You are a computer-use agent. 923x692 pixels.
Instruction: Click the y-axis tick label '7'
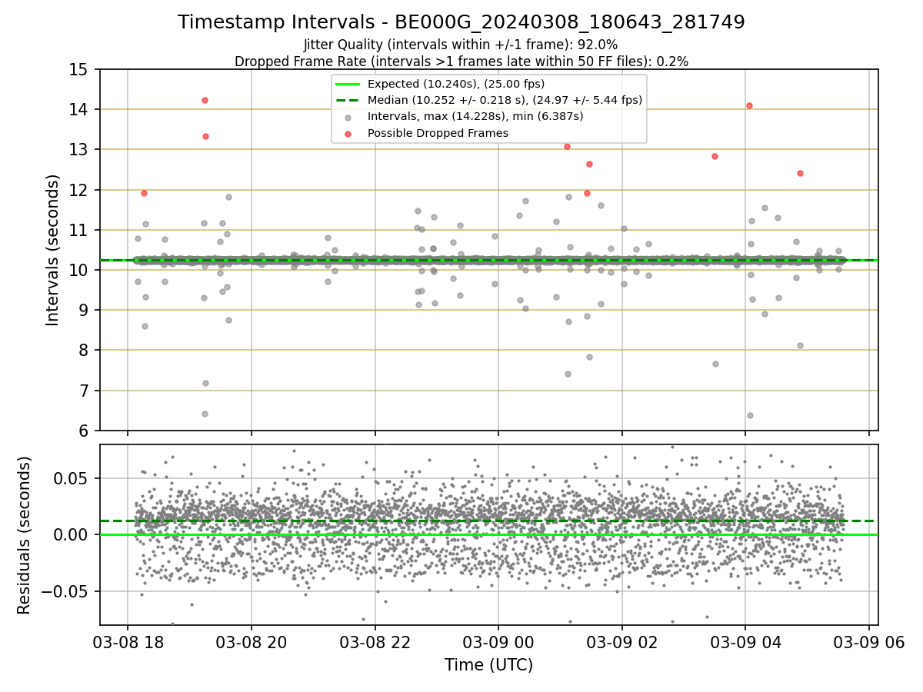tap(84, 391)
